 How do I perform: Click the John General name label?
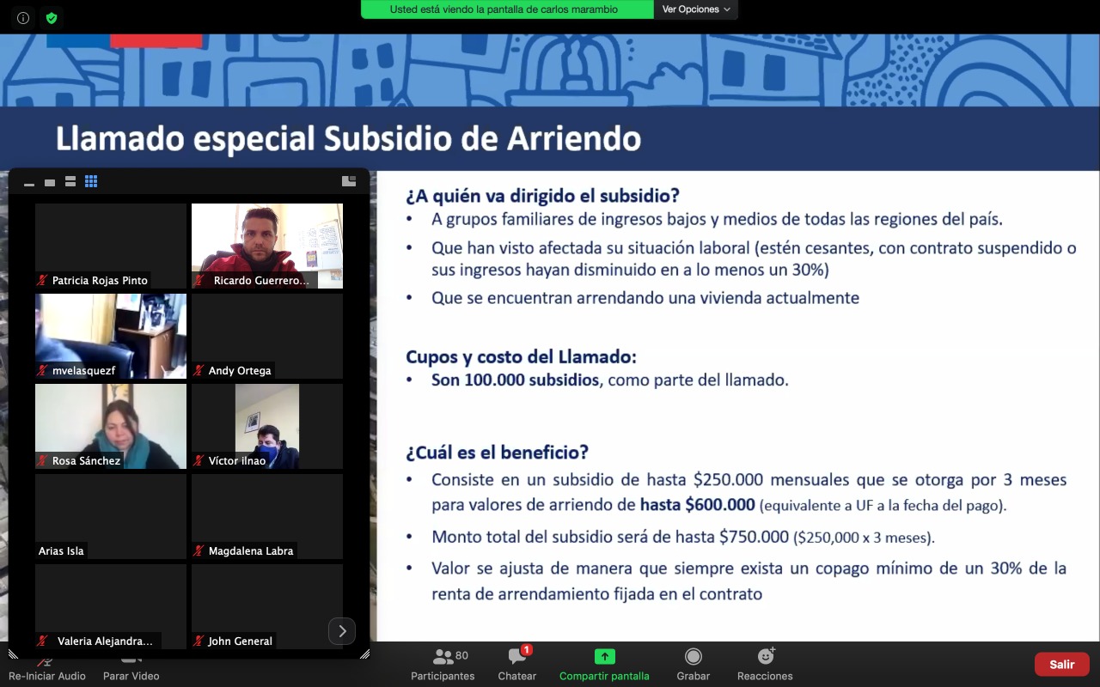(241, 641)
